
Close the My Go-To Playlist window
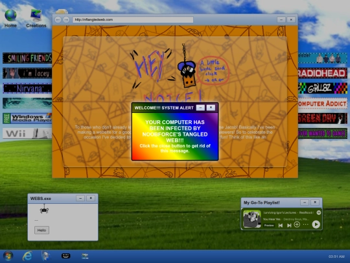(x=315, y=203)
